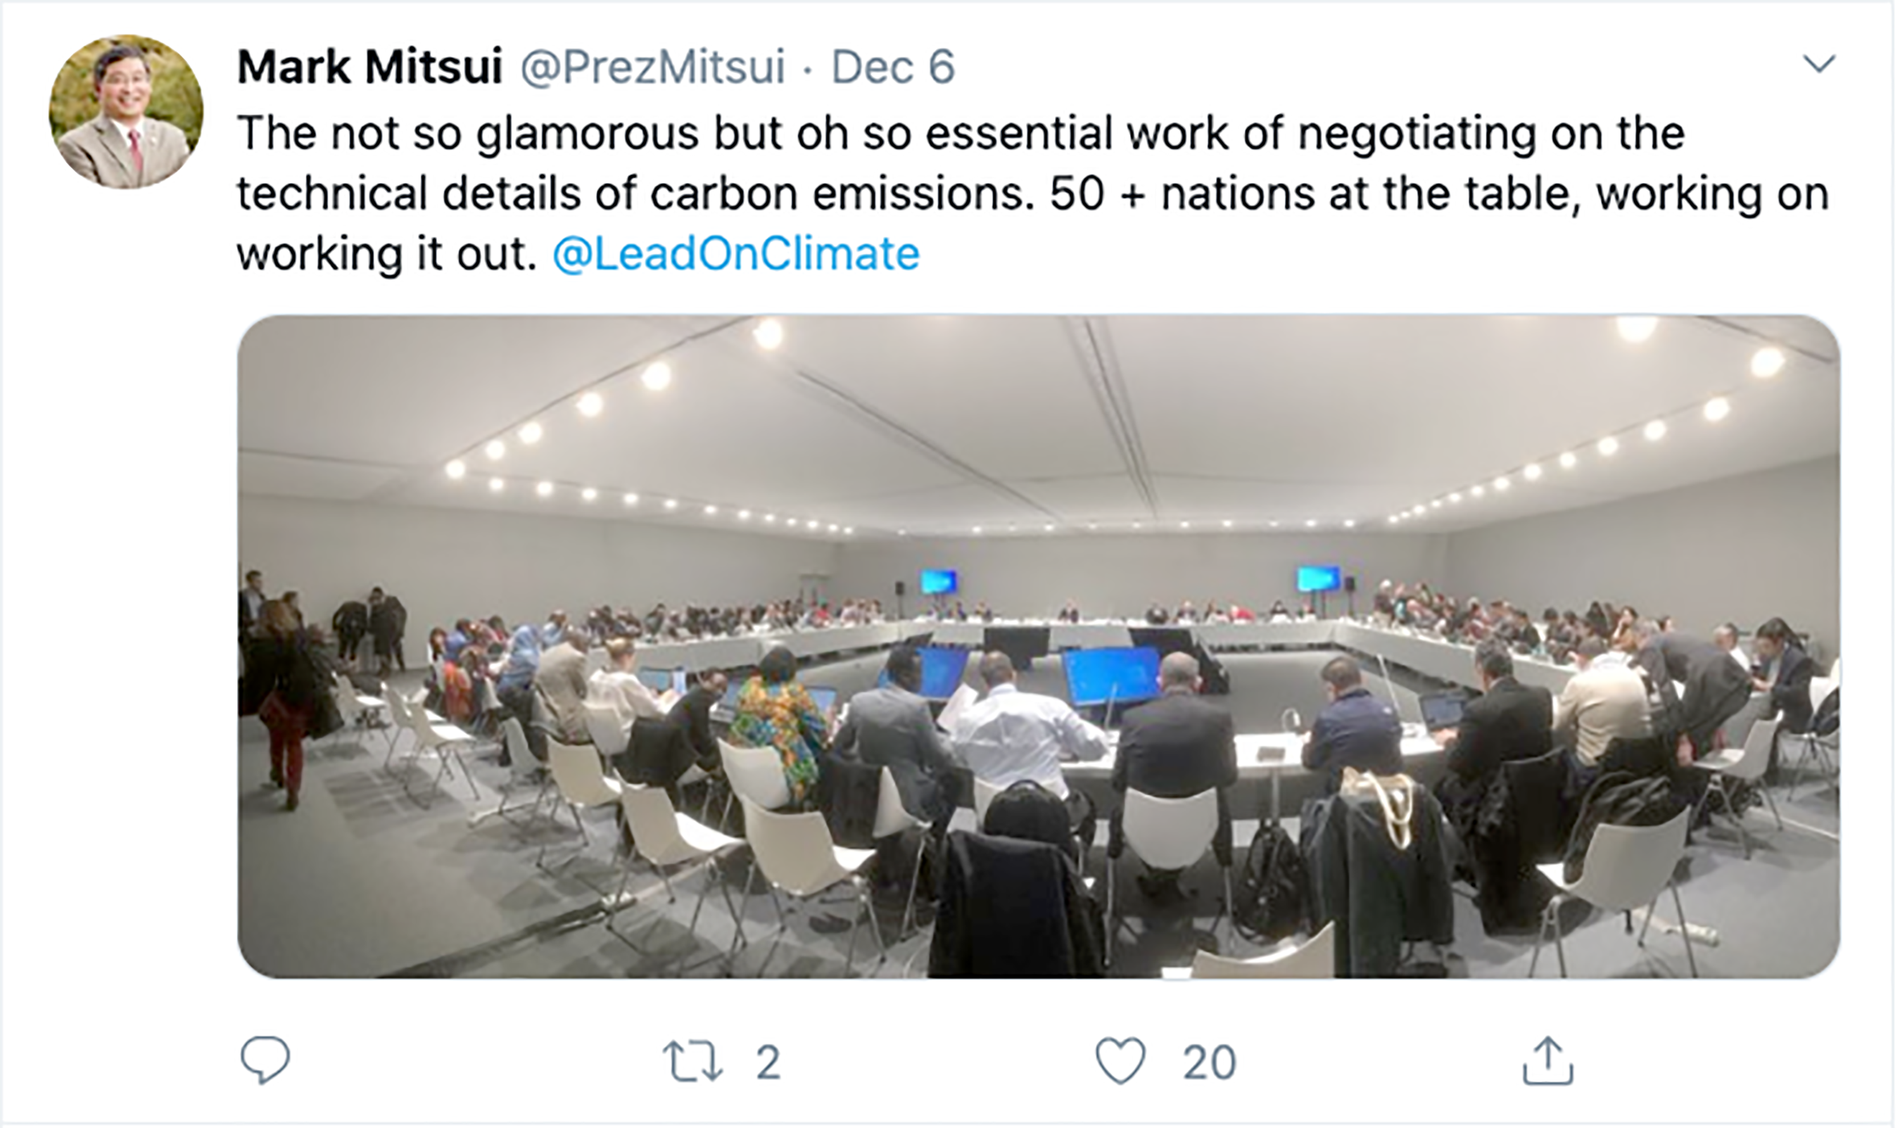Expand the tweet options chevron
This screenshot has width=1900, height=1128.
pos(1820,64)
